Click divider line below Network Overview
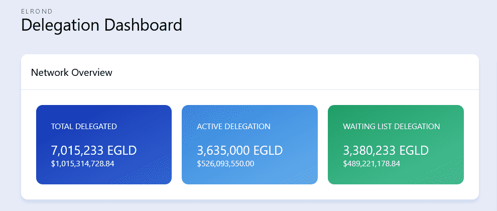The height and width of the screenshot is (211, 497). pyautogui.click(x=250, y=90)
